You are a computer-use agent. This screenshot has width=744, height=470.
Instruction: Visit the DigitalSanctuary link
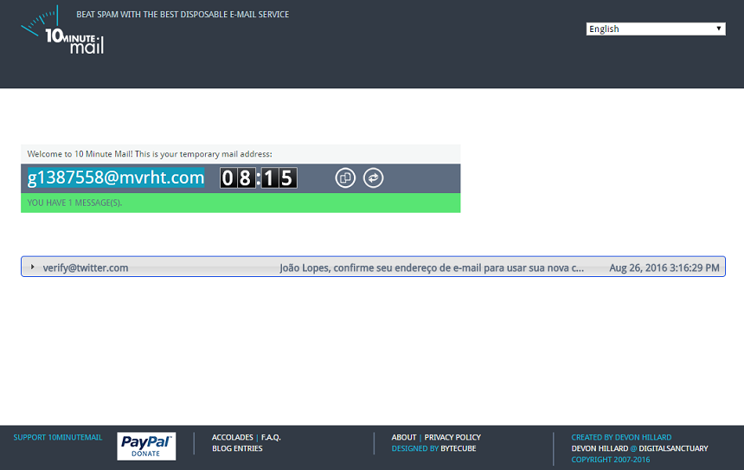coord(673,448)
